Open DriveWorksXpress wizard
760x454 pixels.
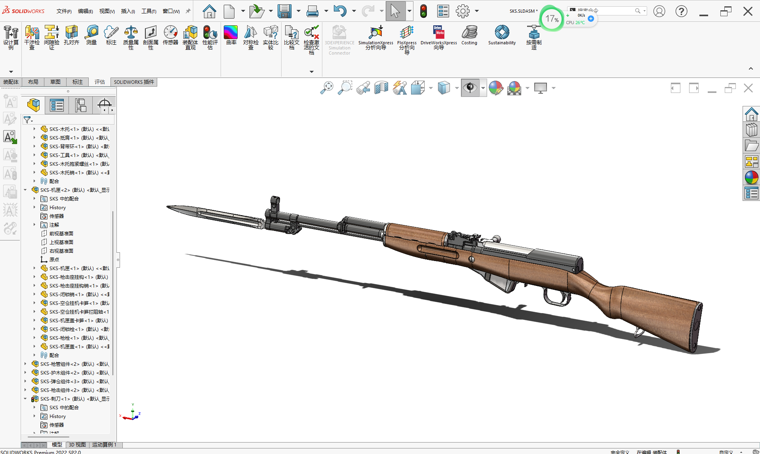pos(438,38)
